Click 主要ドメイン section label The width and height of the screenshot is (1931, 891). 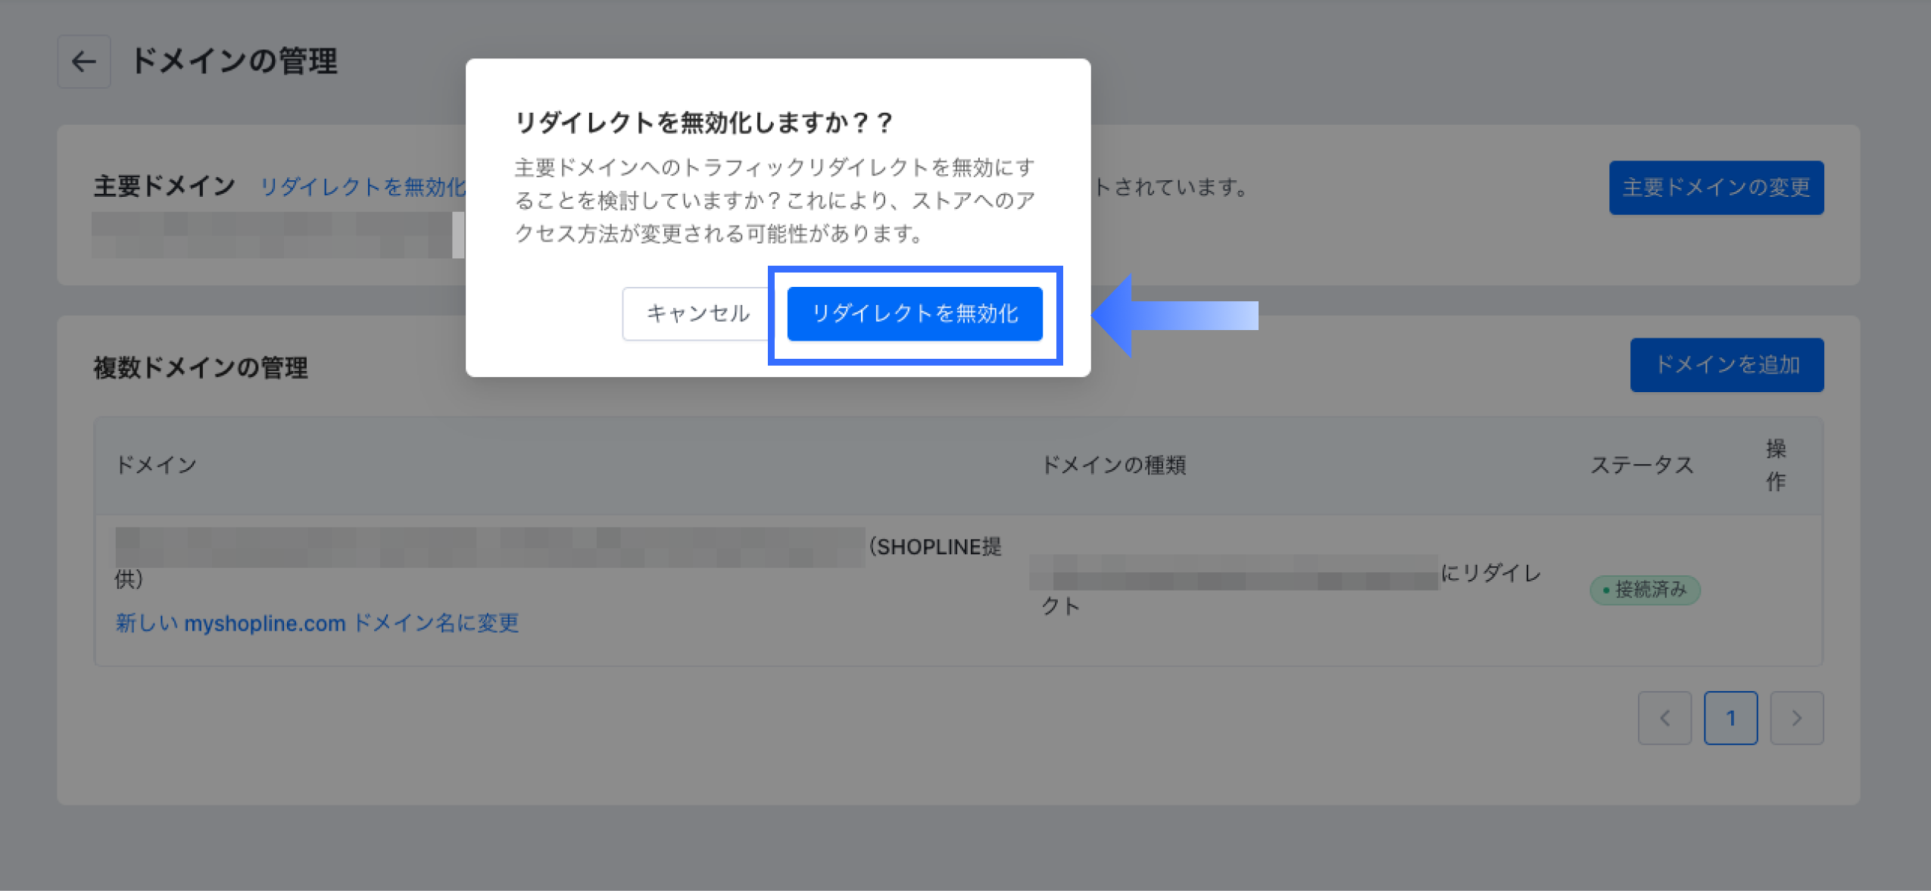click(164, 185)
